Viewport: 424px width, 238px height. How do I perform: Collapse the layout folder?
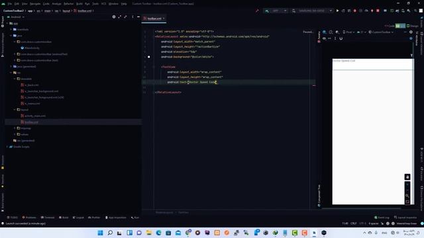click(x=15, y=110)
